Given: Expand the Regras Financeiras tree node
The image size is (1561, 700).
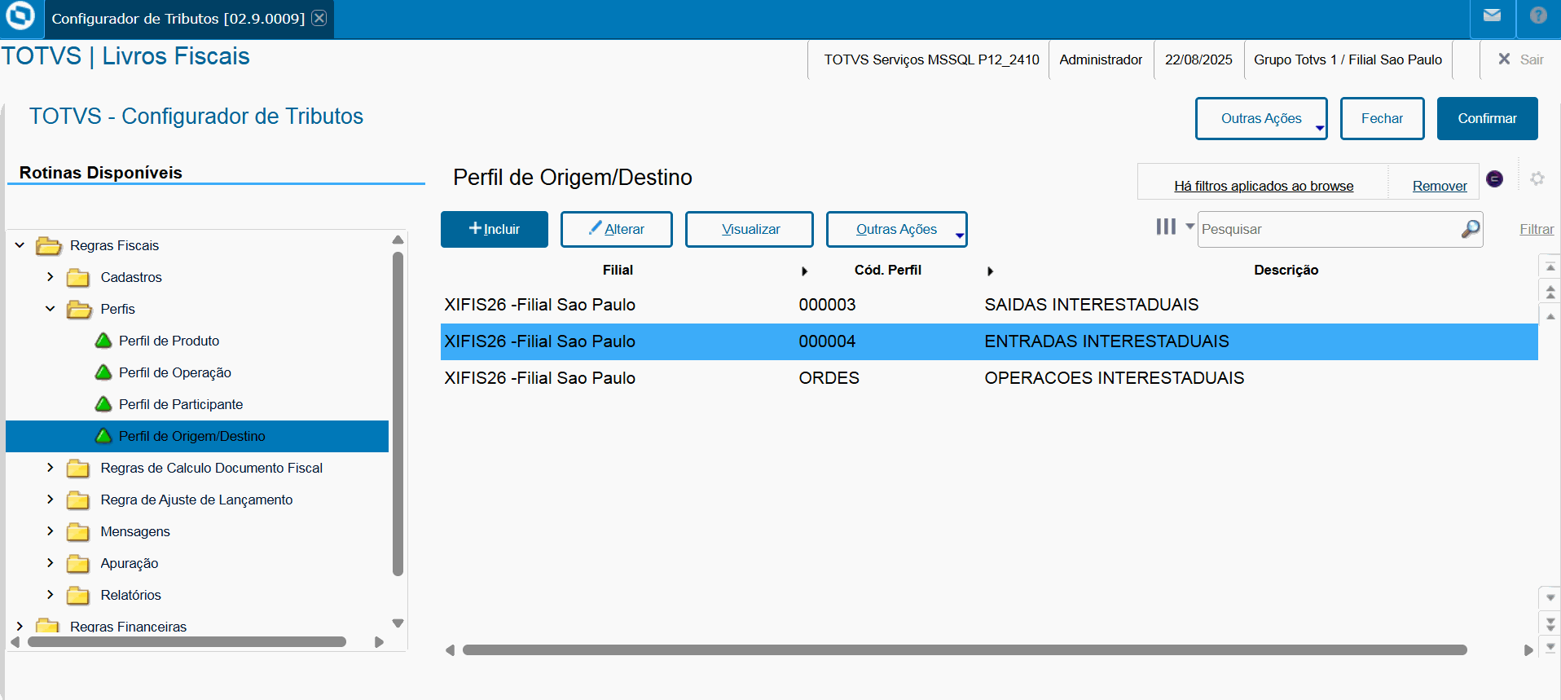Looking at the screenshot, I should pyautogui.click(x=20, y=626).
